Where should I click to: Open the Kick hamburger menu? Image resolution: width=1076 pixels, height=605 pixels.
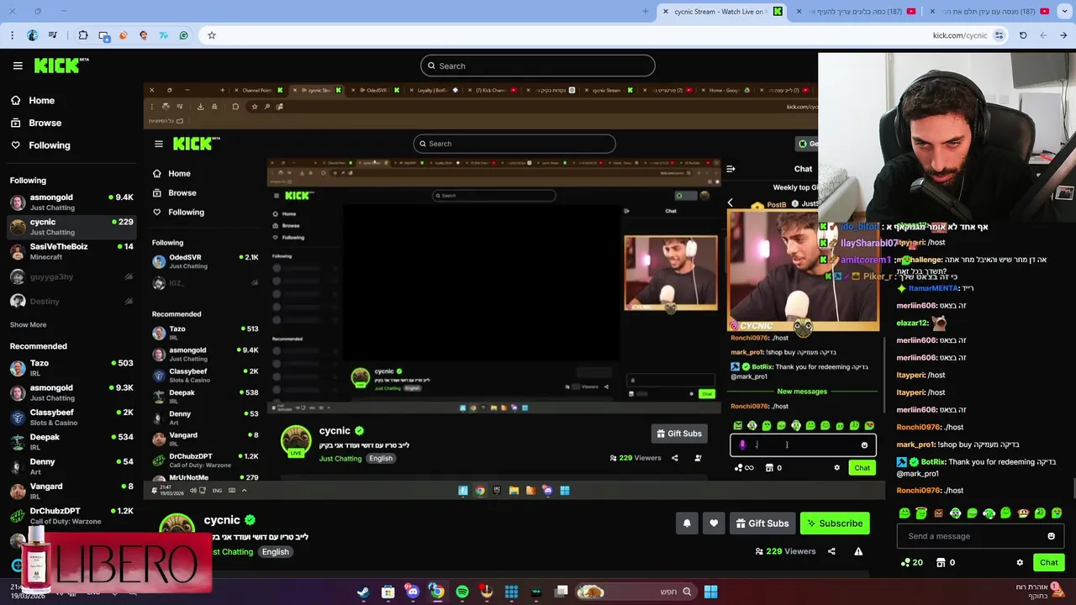point(18,66)
